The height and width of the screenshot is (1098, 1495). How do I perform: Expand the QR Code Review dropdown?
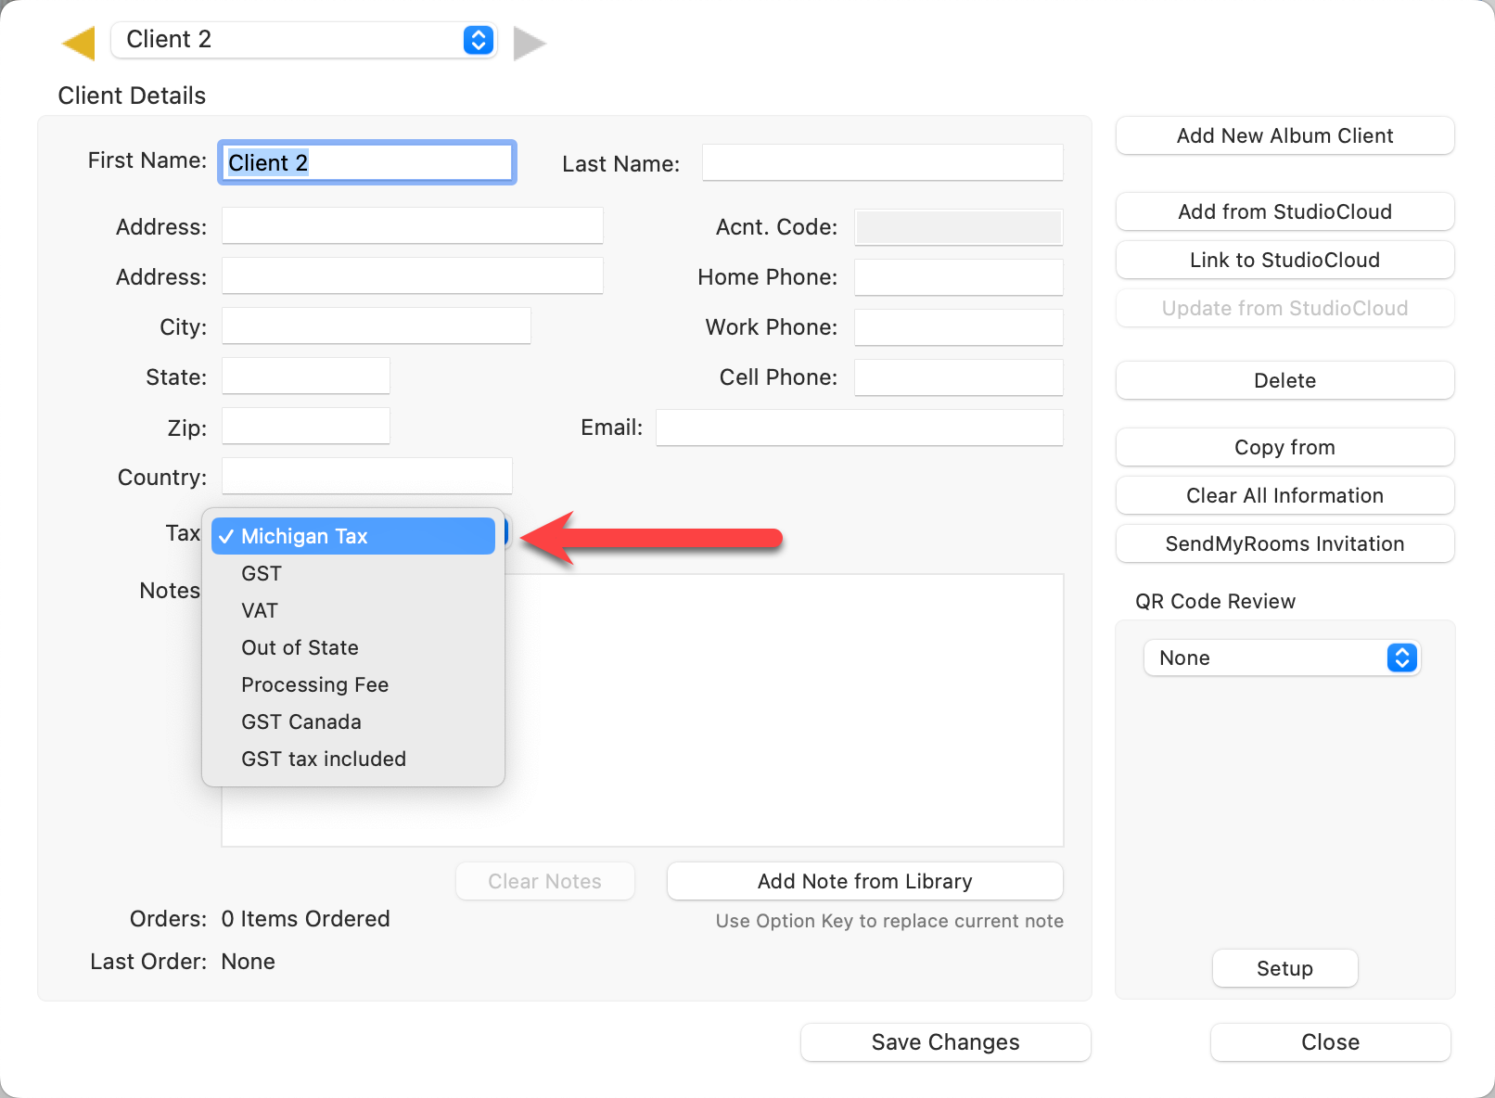point(1282,658)
